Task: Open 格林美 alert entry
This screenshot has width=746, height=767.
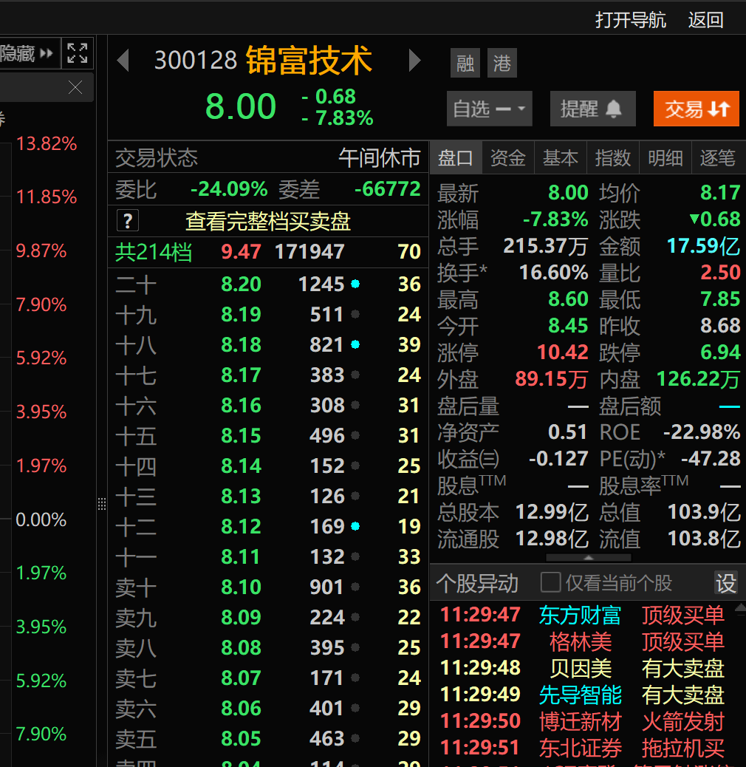Action: (581, 641)
